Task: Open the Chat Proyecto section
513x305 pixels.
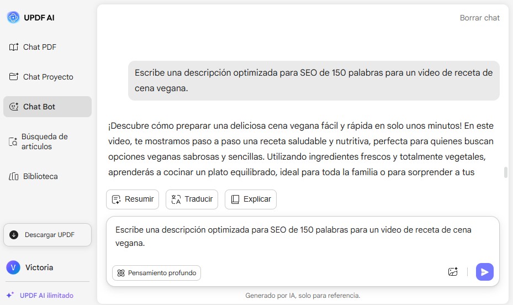Action: click(x=41, y=77)
